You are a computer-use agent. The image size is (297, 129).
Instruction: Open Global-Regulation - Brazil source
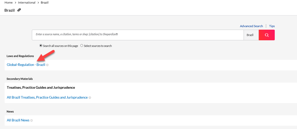point(26,65)
